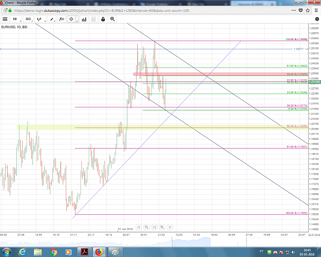
Task: Select the green 23.60 % (1.2248) label
Action: 297,93
